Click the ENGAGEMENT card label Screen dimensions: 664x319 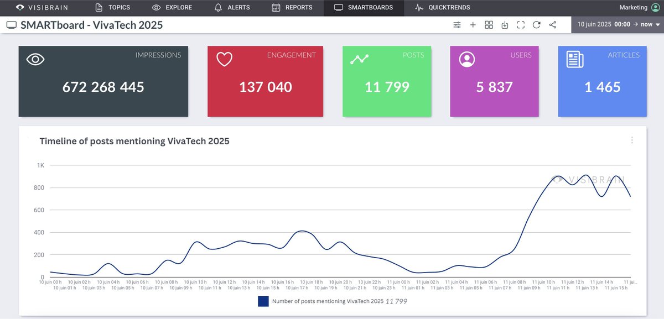(x=292, y=55)
